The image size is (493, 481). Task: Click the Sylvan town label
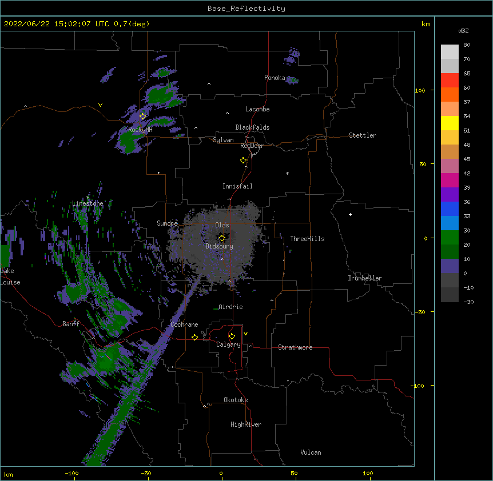223,140
